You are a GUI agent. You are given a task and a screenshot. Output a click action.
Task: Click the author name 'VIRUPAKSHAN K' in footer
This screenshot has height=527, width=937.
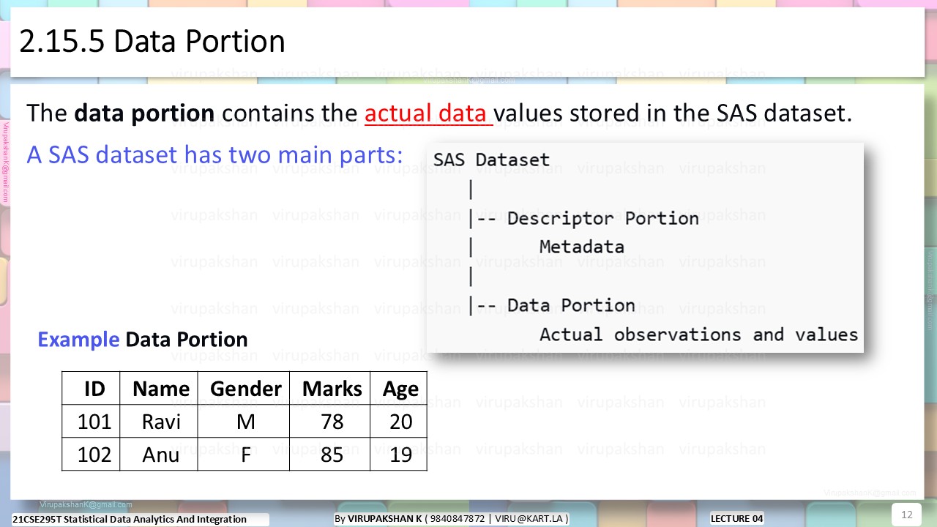[x=385, y=518]
